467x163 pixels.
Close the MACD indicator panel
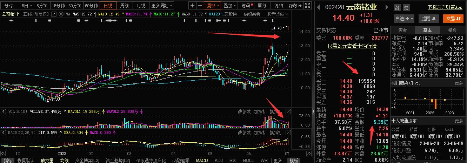pos(288,133)
